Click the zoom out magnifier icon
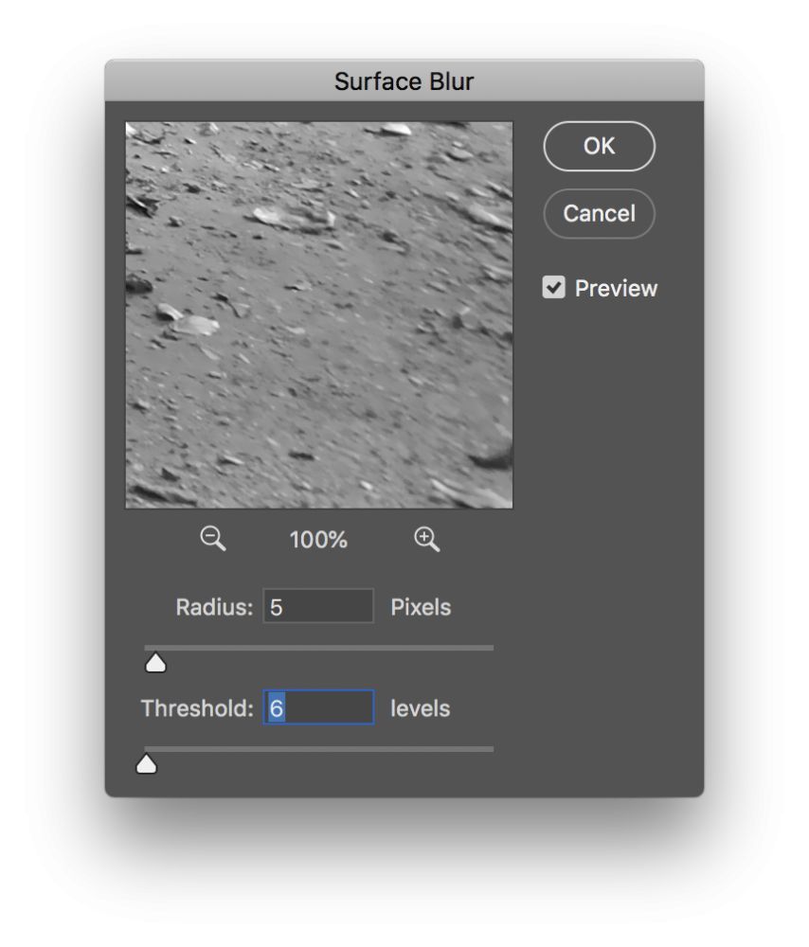Viewport: 809px width, 947px height. point(213,538)
